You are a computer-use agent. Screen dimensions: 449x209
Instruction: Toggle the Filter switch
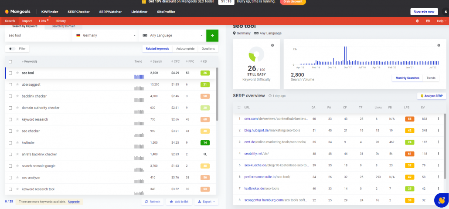[12, 49]
